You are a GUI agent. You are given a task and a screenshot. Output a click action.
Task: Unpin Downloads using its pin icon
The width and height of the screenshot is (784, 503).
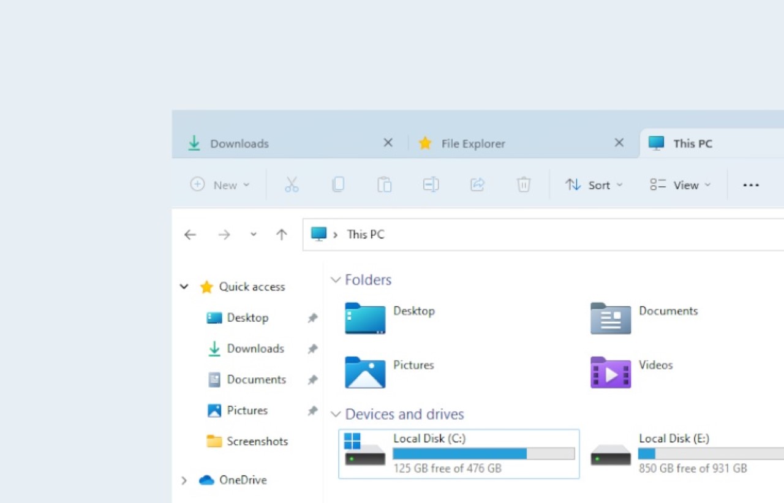[x=312, y=349]
